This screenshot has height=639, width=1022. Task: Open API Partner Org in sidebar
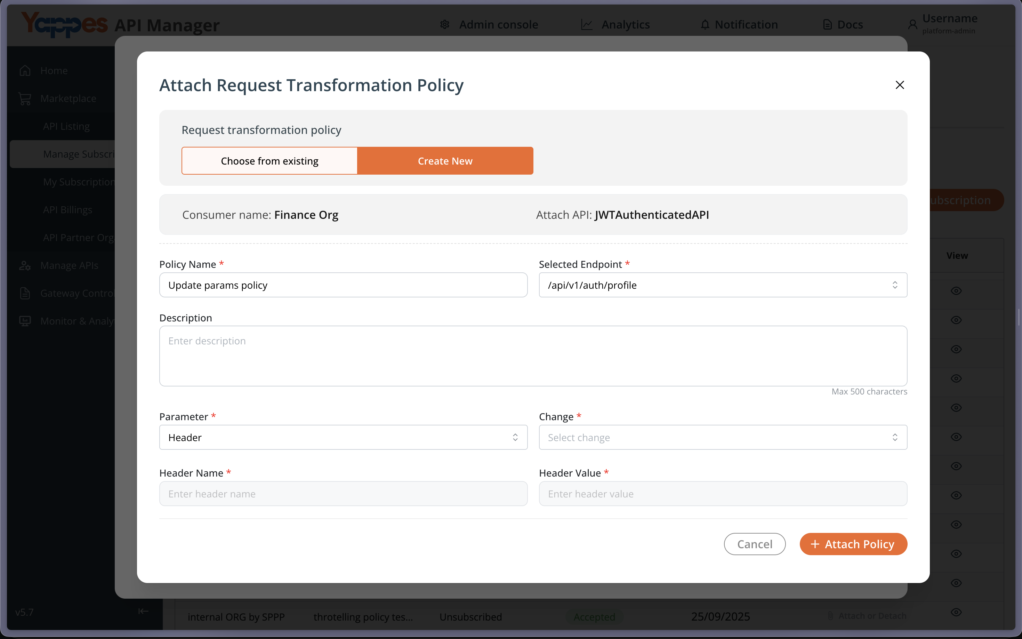[x=79, y=238]
